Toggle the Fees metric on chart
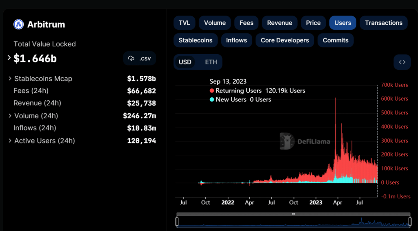 click(246, 23)
